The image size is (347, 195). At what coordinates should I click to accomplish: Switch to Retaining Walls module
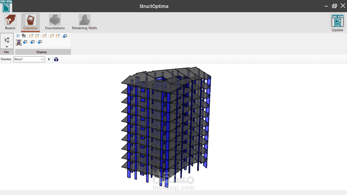click(85, 22)
